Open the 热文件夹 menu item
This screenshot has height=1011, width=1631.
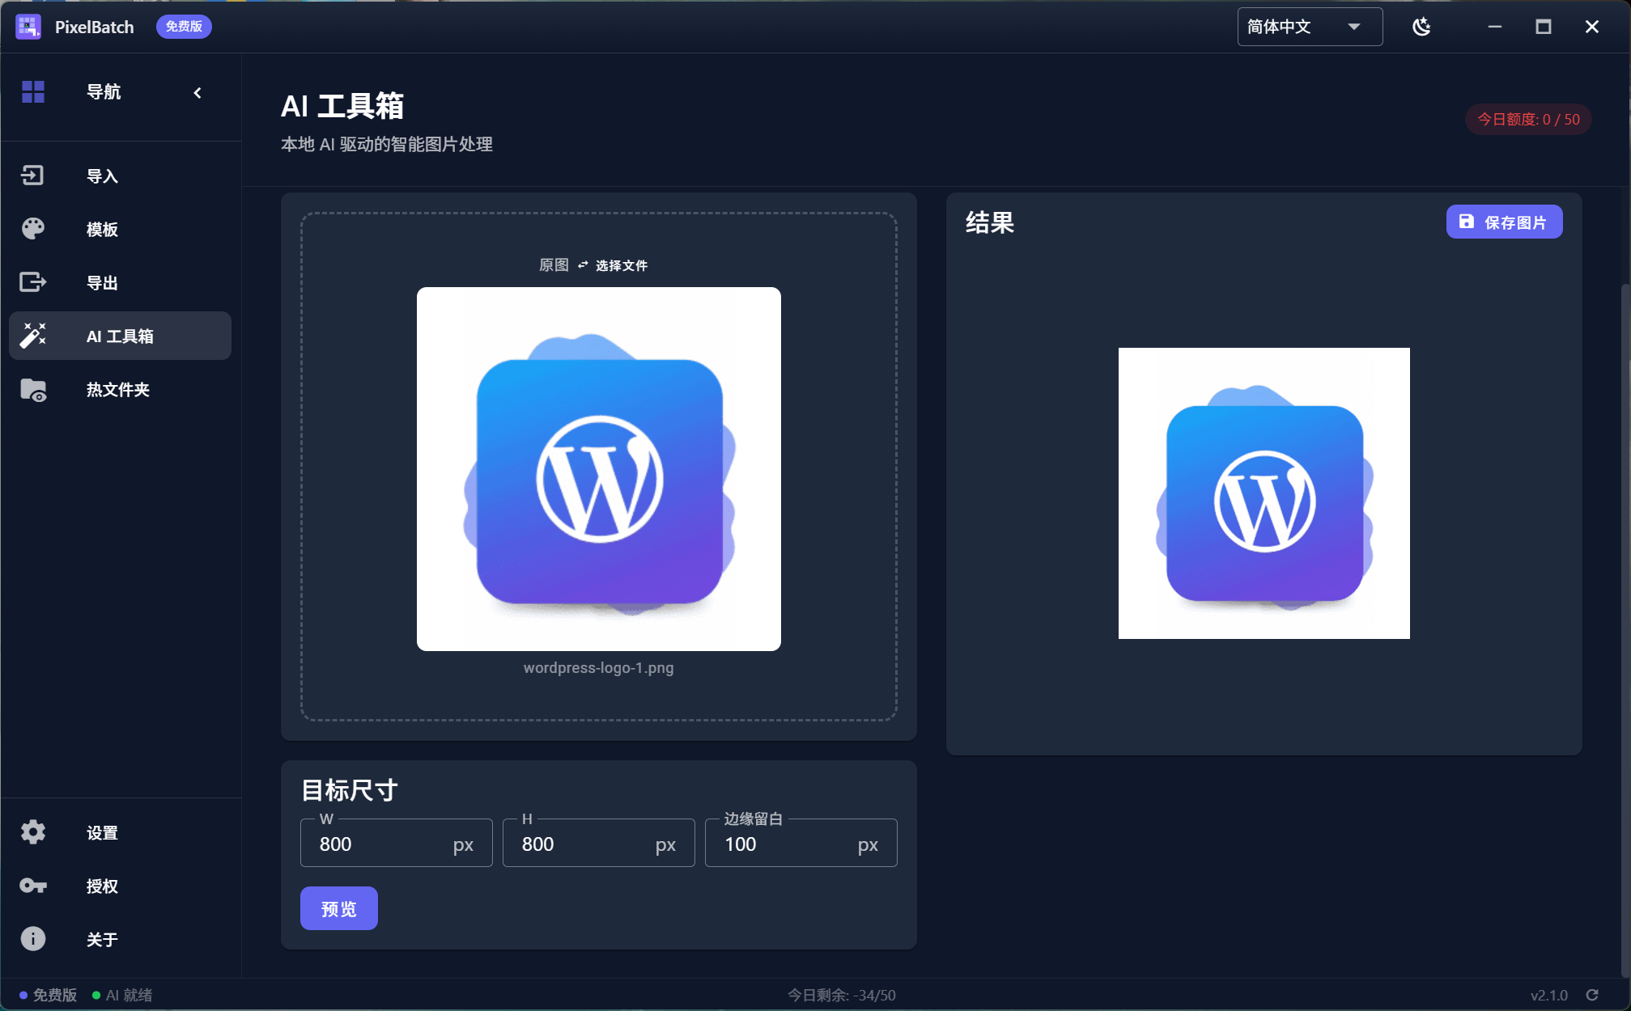pos(120,390)
